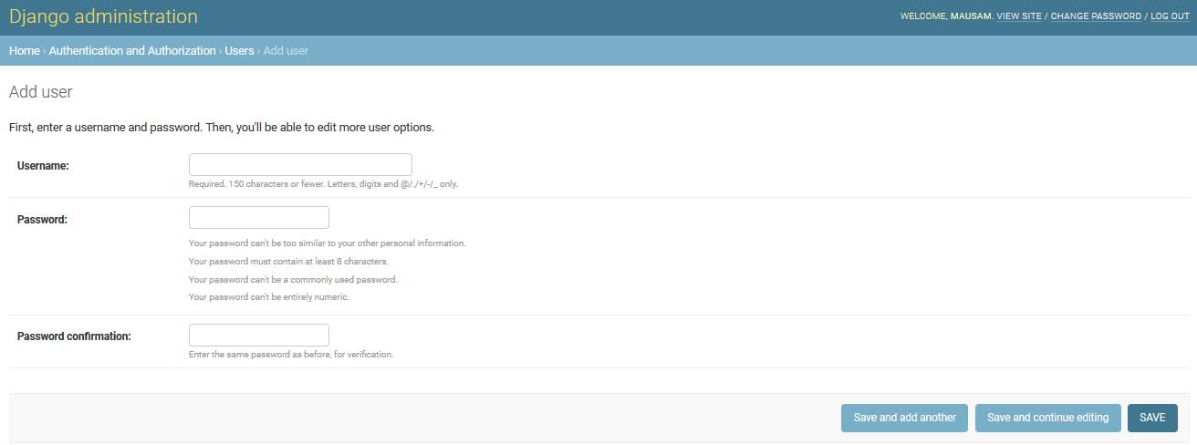Hit the dark SAVE button
1197x445 pixels.
pos(1152,418)
